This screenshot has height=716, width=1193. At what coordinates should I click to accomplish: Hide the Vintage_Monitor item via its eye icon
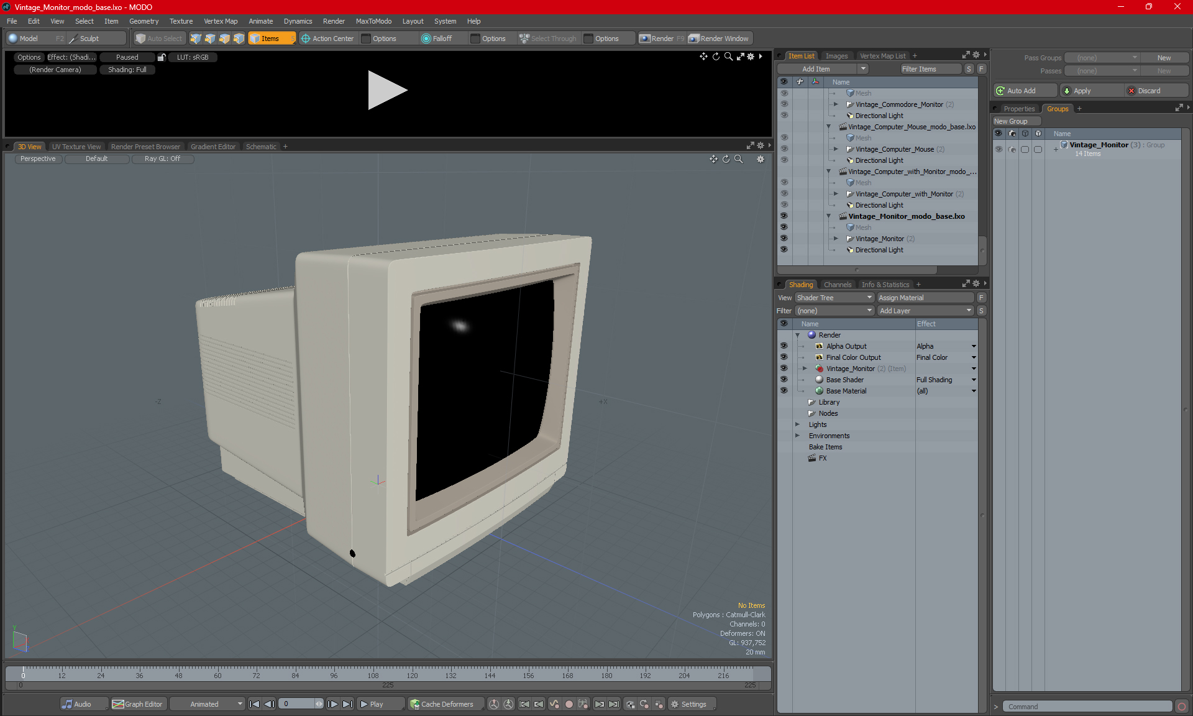[784, 239]
